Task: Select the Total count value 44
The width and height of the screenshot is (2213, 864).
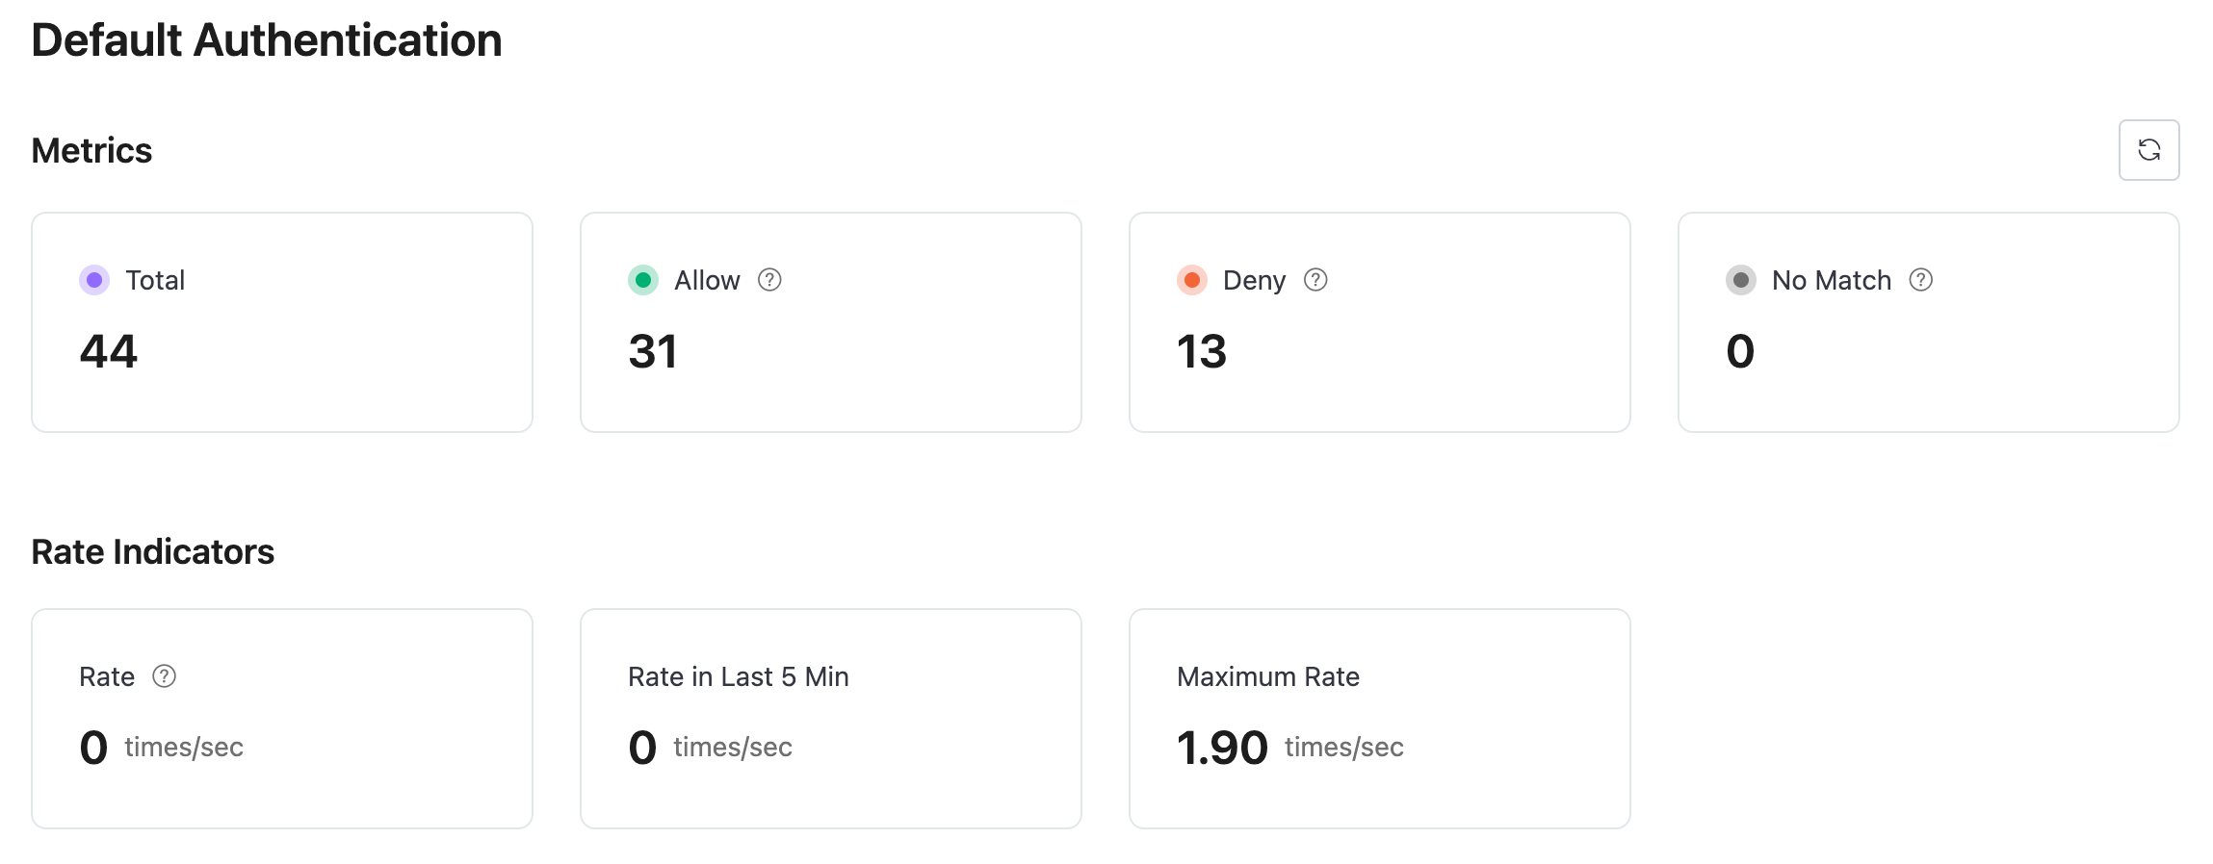Action: 109,351
